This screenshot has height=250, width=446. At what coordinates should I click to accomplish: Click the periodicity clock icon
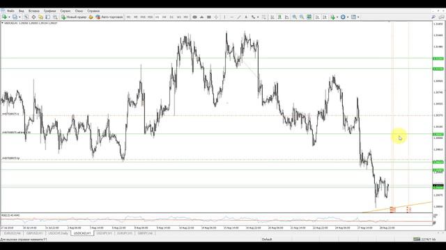tap(343, 17)
